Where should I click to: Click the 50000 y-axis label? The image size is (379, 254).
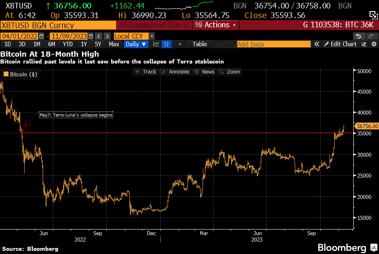click(x=364, y=71)
